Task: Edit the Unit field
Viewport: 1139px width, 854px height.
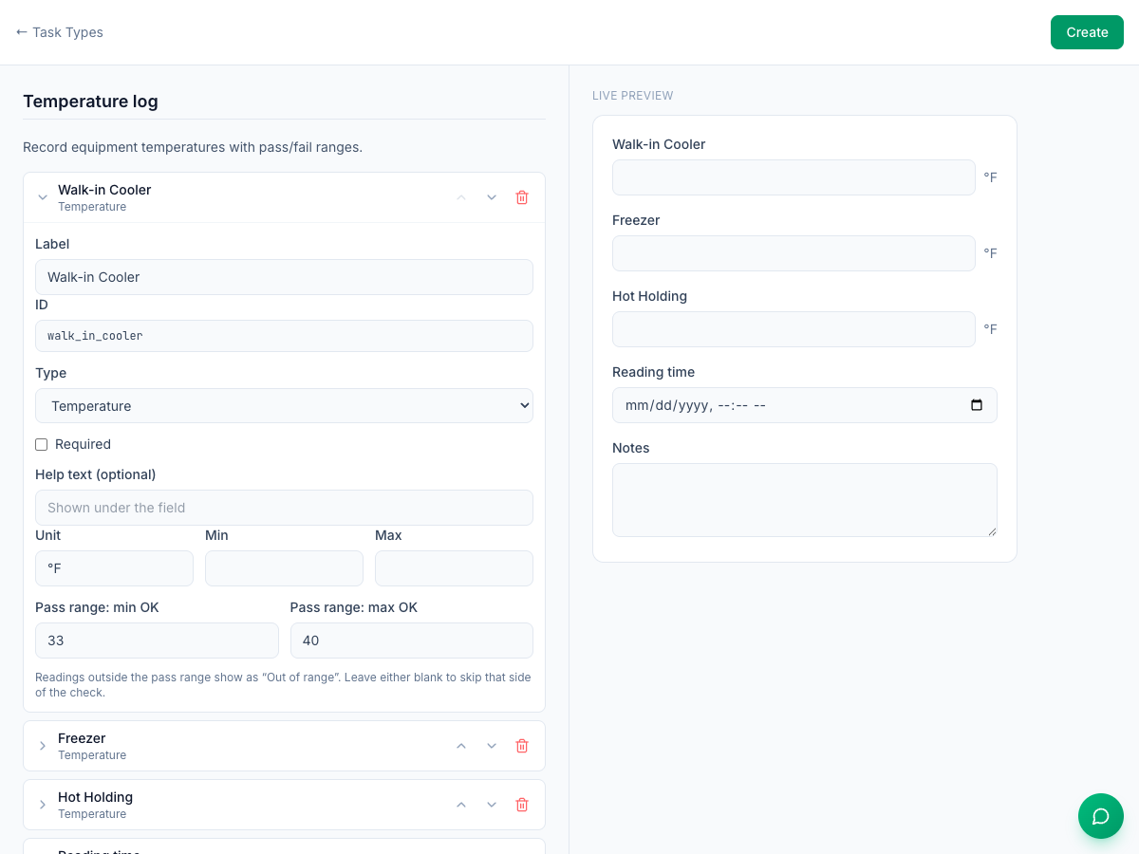Action: point(114,568)
